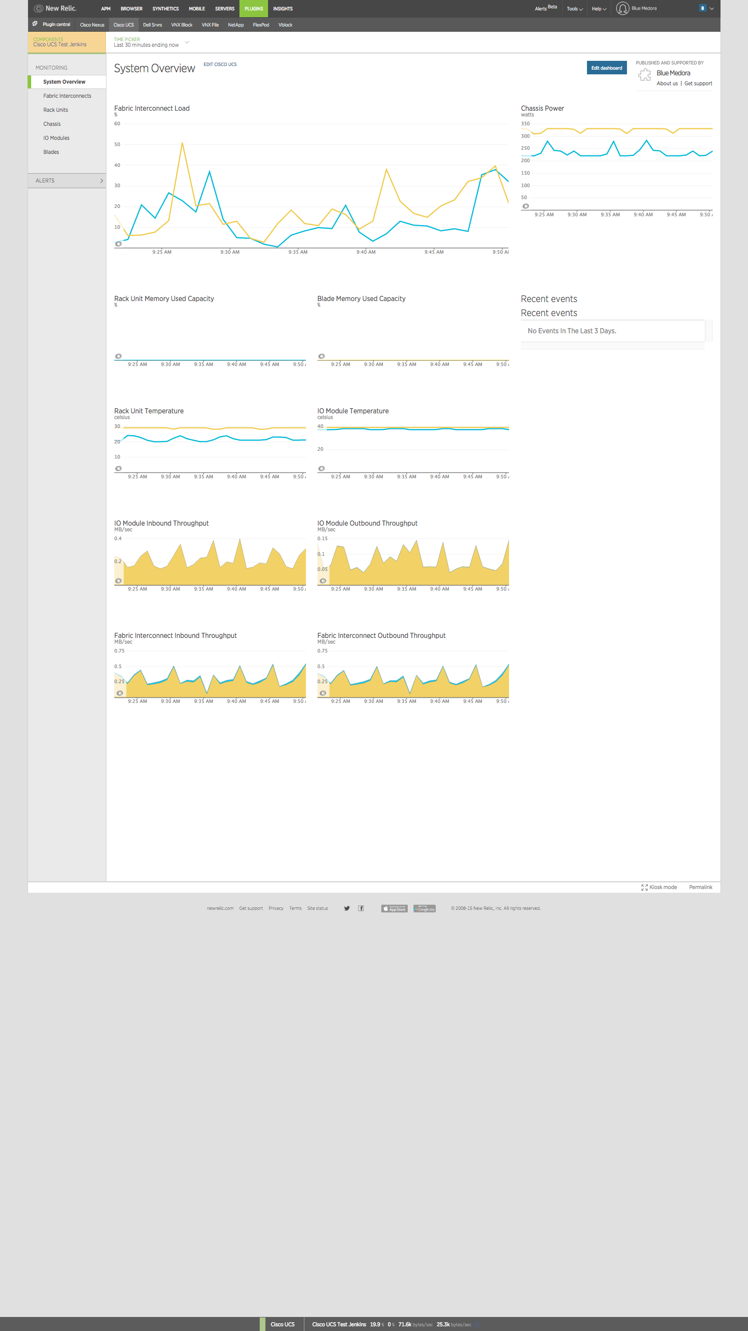Click Cisco UCS in bottom status bar

[283, 1324]
